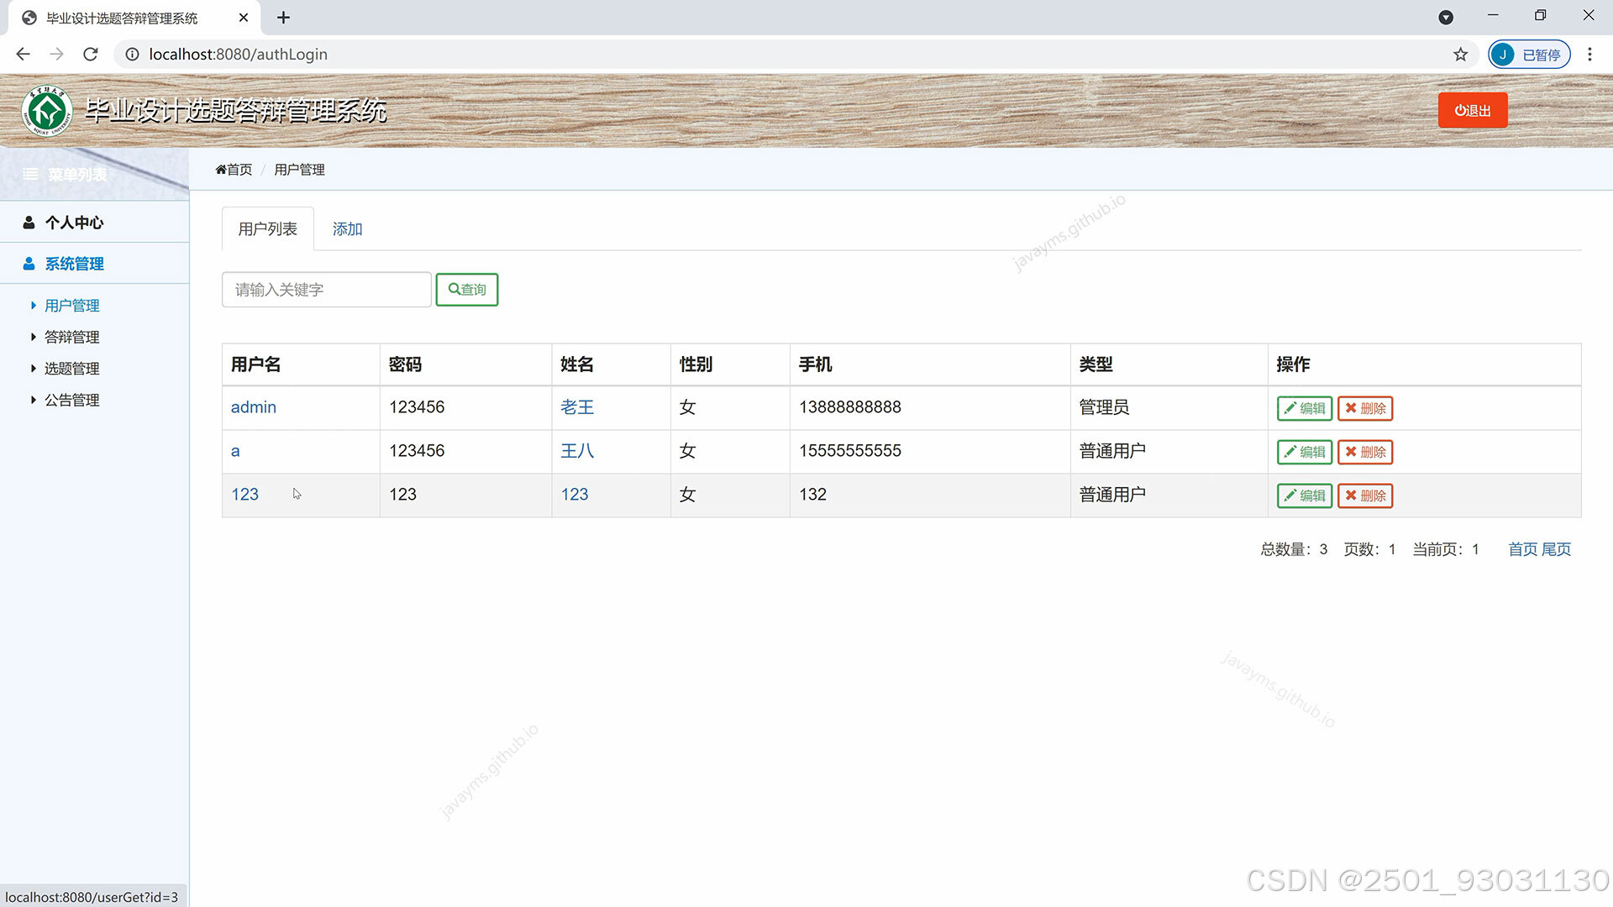Viewport: 1613px width, 907px height.
Task: Run the search with the 查询 button
Action: [467, 290]
